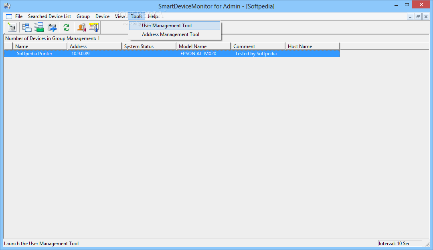Choose User Management Tool from Tools menu
The height and width of the screenshot is (250, 433).
tap(174, 25)
